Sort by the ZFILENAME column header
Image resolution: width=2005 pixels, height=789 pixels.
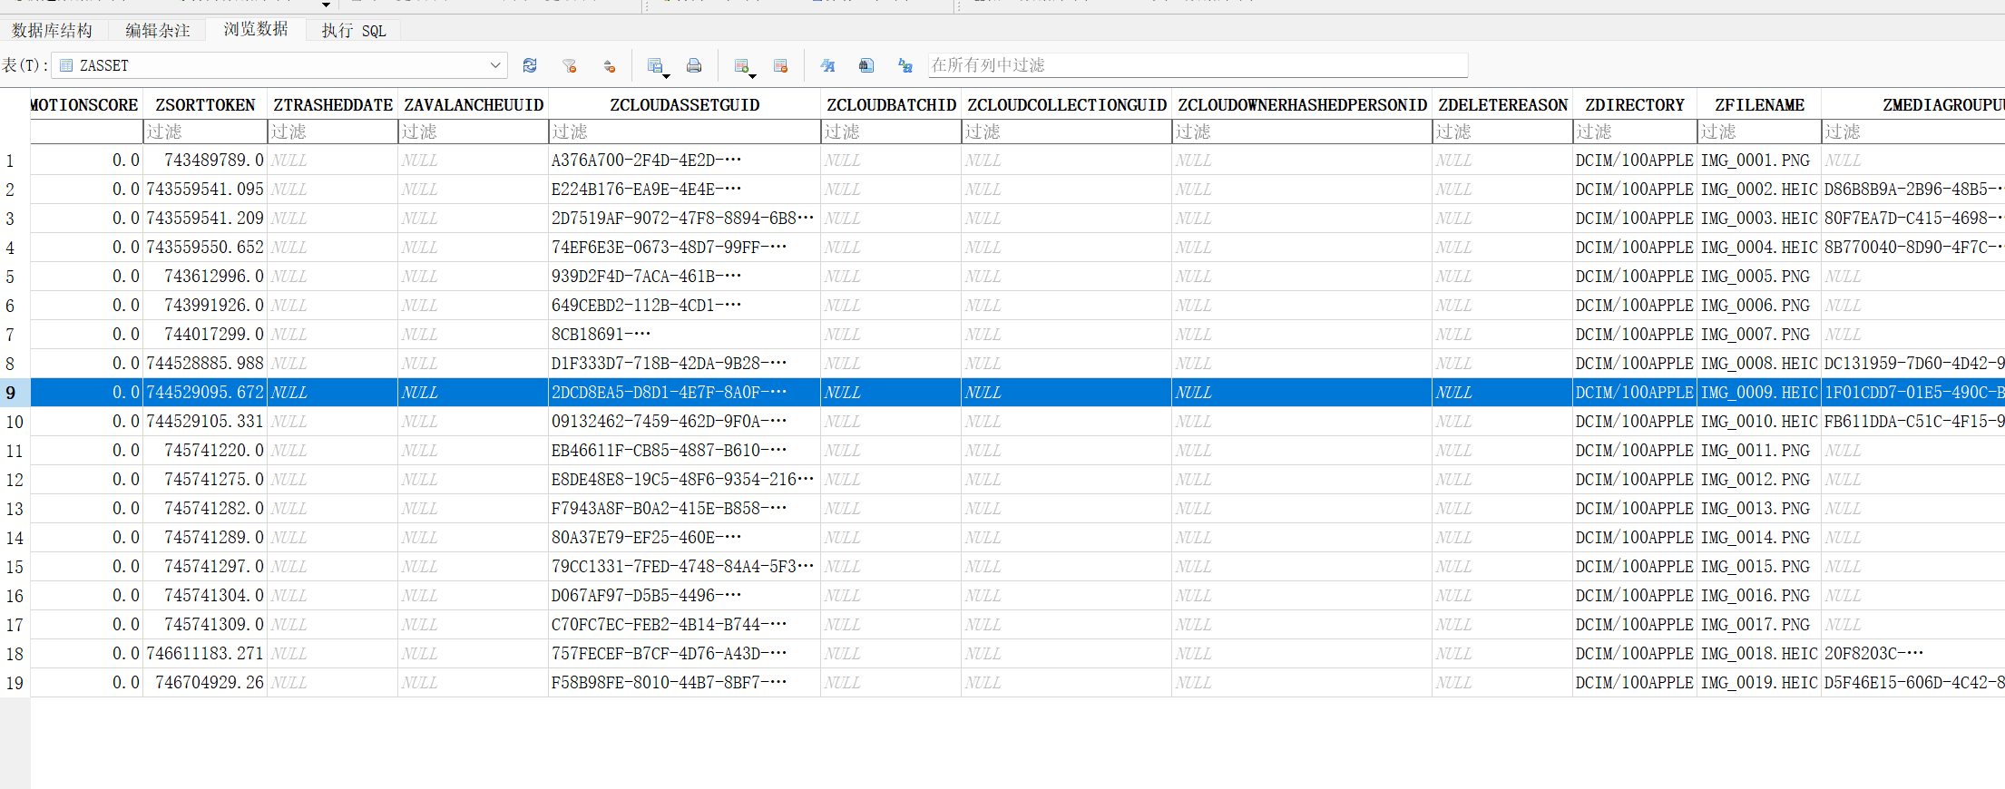click(x=1759, y=105)
